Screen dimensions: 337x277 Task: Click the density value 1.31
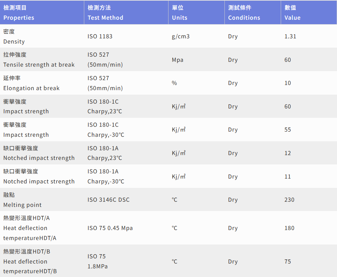click(290, 36)
